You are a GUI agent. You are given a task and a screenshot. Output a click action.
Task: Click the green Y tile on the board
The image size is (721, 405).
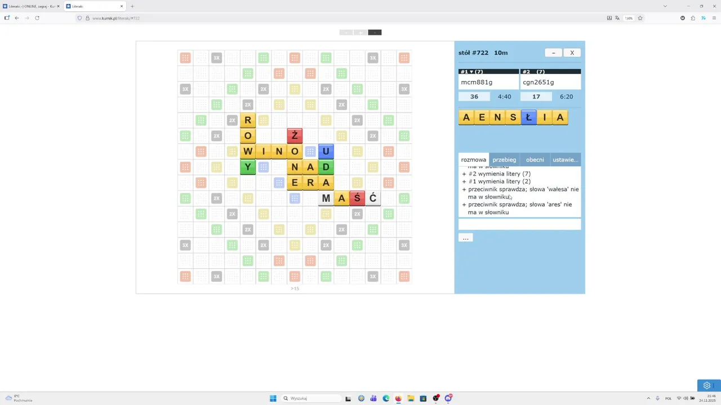tap(248, 167)
